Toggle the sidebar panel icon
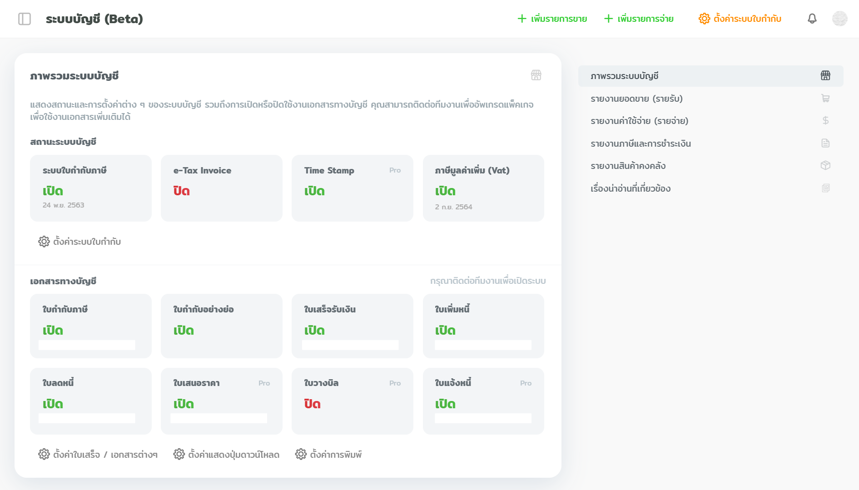This screenshot has width=859, height=490. tap(25, 19)
